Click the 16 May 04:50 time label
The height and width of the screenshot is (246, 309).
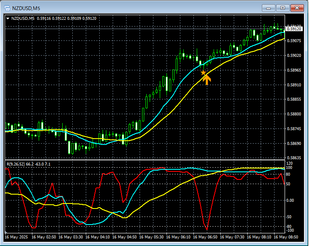pos(124,237)
